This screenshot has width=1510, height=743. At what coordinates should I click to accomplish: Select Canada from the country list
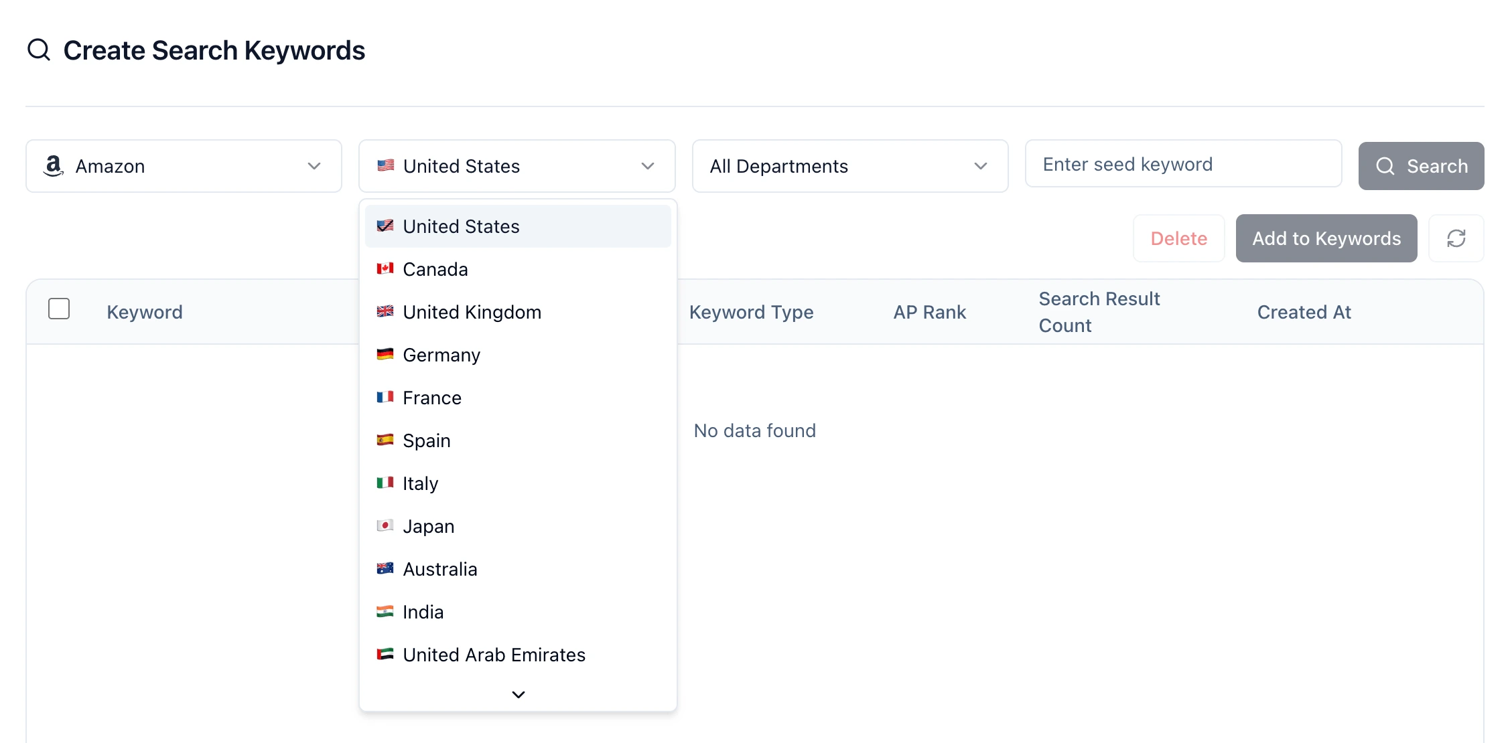click(x=518, y=269)
